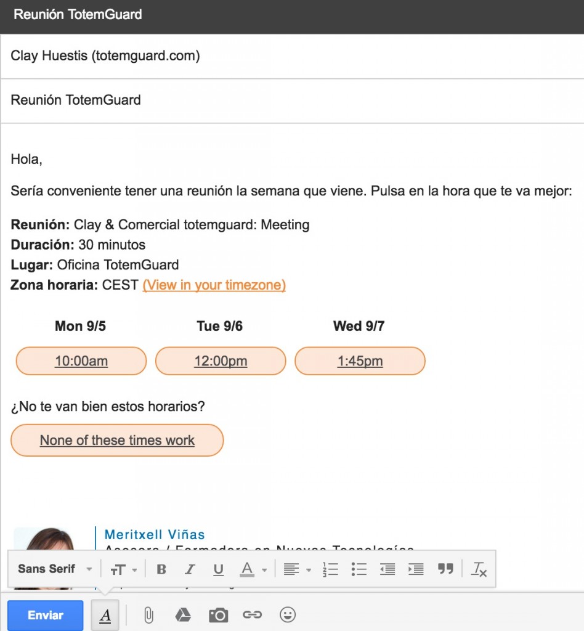Insert a numbered list
Screen dimensions: 584x631
coord(330,569)
